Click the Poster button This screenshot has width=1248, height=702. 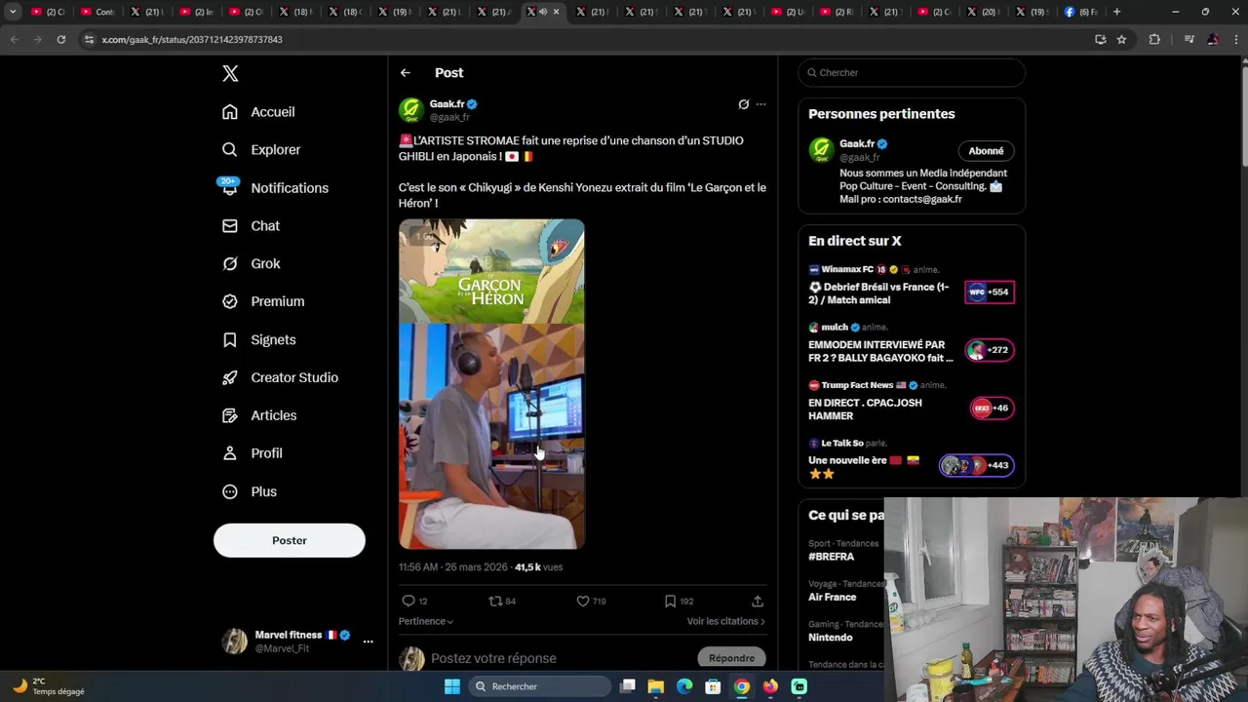click(290, 540)
